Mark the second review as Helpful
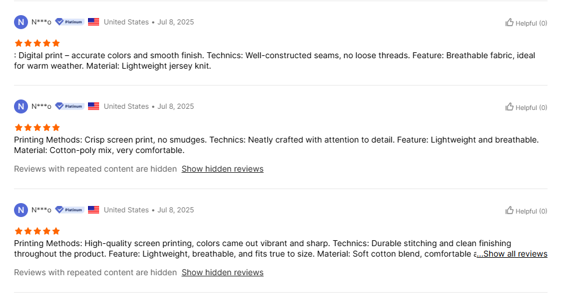565x295 pixels. [x=526, y=107]
